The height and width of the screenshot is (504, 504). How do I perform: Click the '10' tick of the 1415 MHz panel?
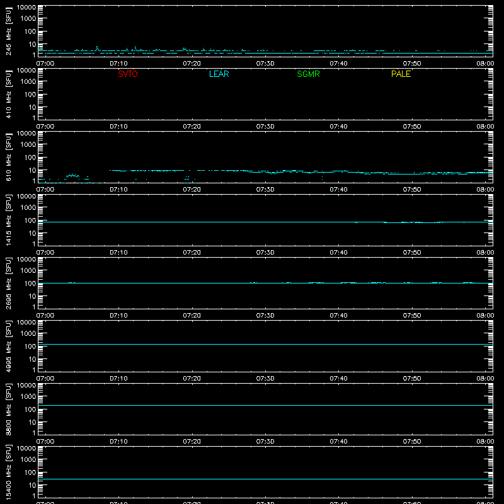coord(32,233)
